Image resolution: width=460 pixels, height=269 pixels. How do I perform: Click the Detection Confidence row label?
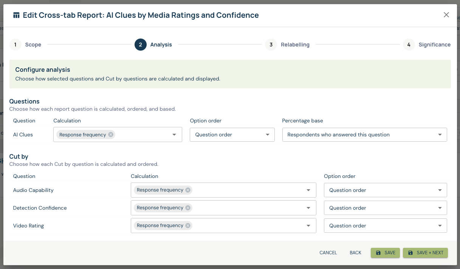[x=40, y=208]
